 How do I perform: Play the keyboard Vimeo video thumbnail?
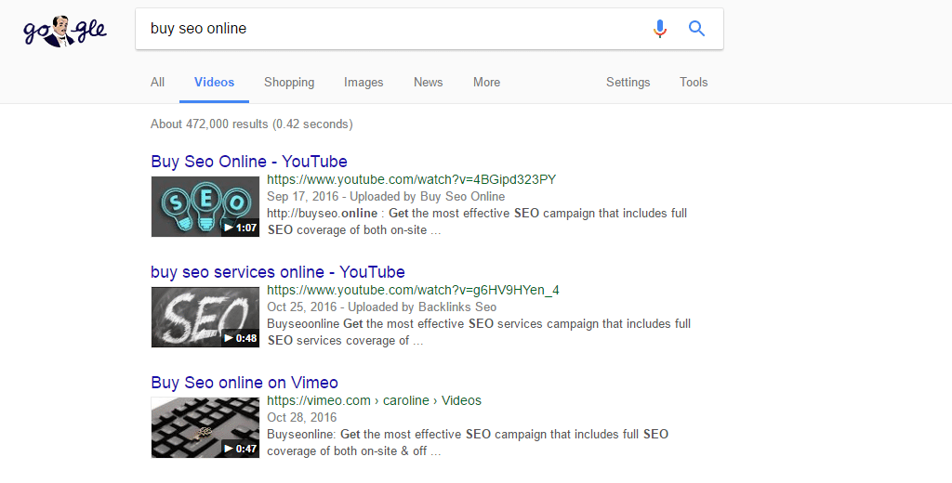205,427
